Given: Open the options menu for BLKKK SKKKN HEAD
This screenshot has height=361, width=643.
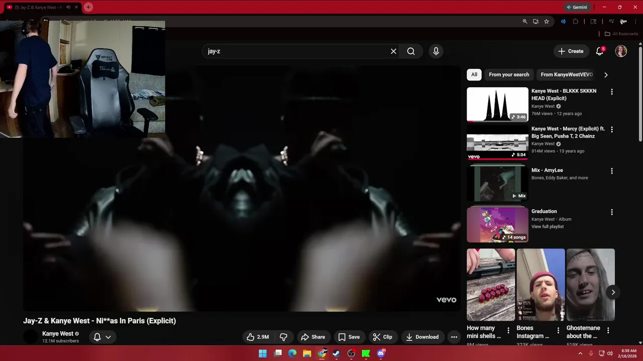Looking at the screenshot, I should pyautogui.click(x=611, y=92).
